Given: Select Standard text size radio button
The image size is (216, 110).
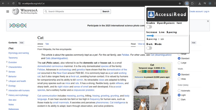Looking at the screenshot, I should 179,58.
